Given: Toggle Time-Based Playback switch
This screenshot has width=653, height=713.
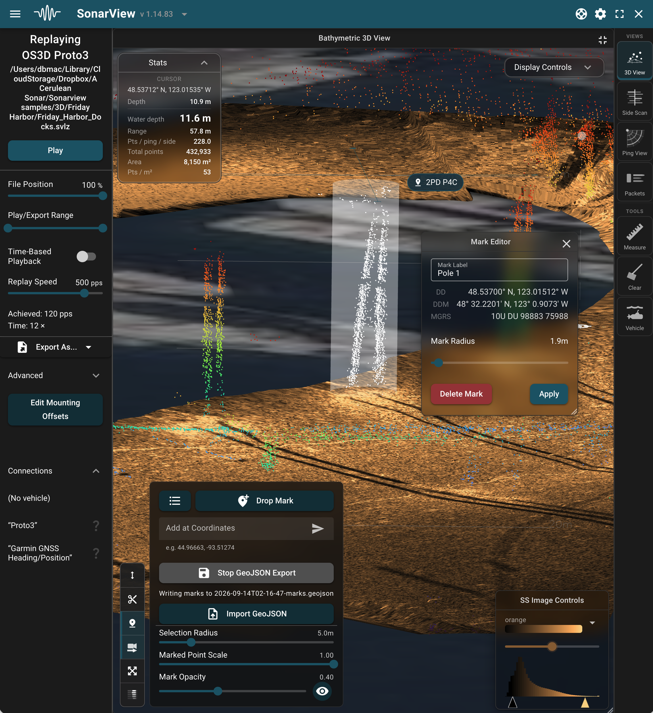Looking at the screenshot, I should [86, 257].
